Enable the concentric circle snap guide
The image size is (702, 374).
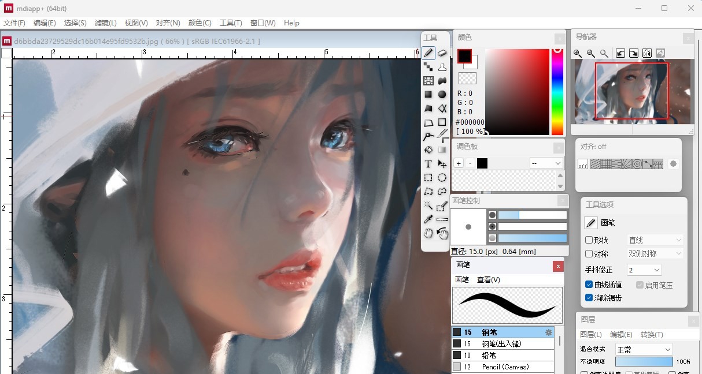(637, 164)
